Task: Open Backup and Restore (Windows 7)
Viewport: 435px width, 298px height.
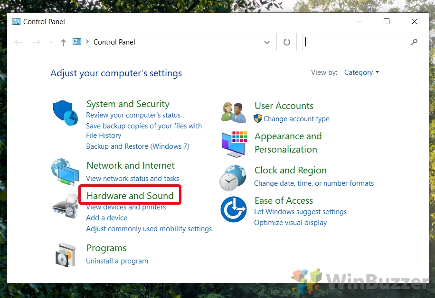Action: tap(138, 146)
